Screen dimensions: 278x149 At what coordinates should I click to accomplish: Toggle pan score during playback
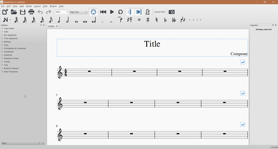(x=139, y=12)
